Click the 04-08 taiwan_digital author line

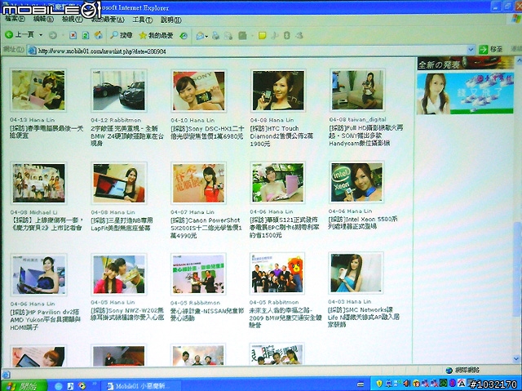[x=357, y=119]
